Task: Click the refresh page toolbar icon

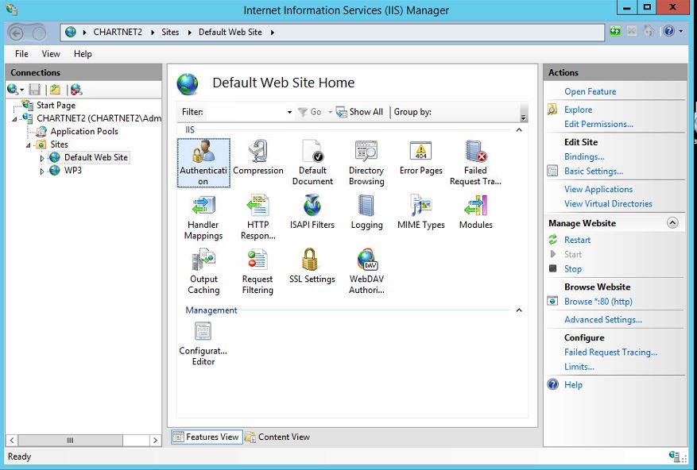Action: (x=615, y=31)
